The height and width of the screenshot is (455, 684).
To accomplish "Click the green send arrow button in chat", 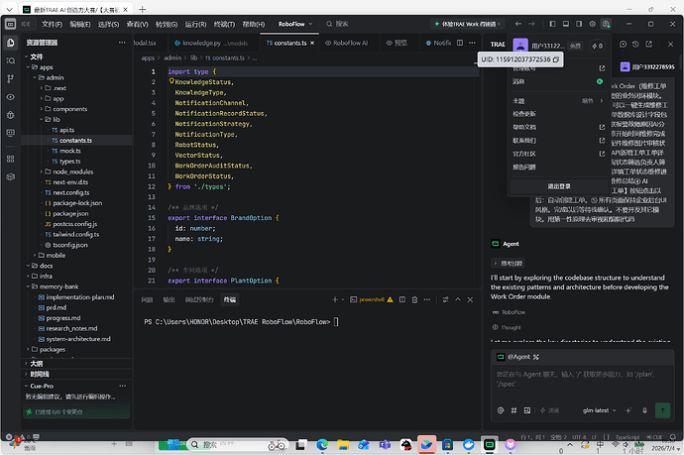I will (x=662, y=410).
